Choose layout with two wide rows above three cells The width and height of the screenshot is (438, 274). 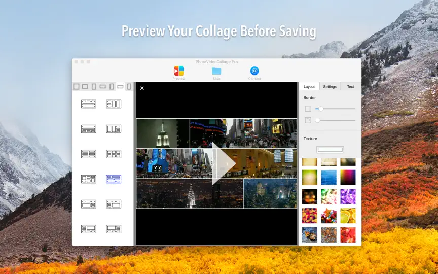click(x=89, y=129)
